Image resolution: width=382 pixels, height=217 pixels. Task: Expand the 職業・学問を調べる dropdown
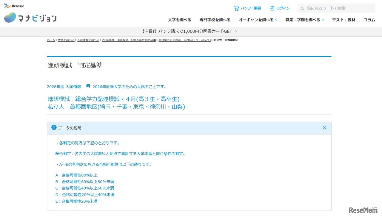click(323, 20)
